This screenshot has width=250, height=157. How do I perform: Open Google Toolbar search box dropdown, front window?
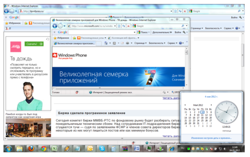tap(135, 32)
